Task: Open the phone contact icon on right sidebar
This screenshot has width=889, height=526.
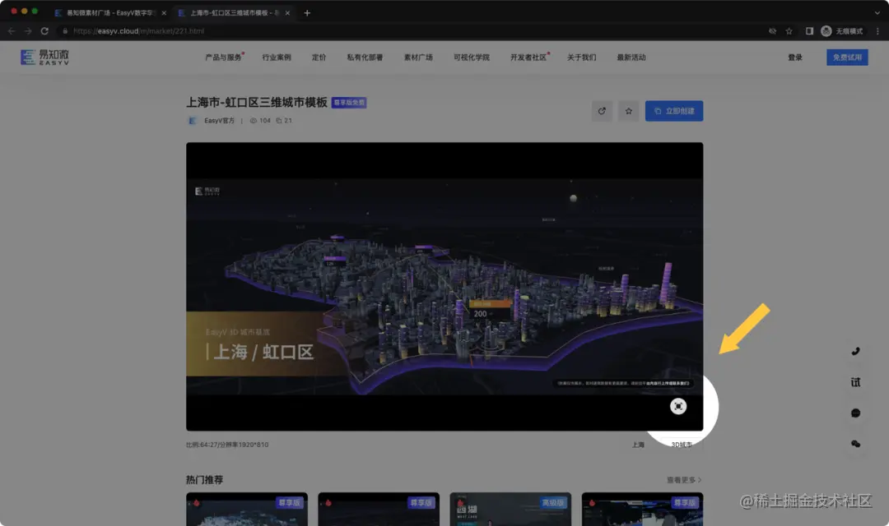Action: tap(855, 351)
